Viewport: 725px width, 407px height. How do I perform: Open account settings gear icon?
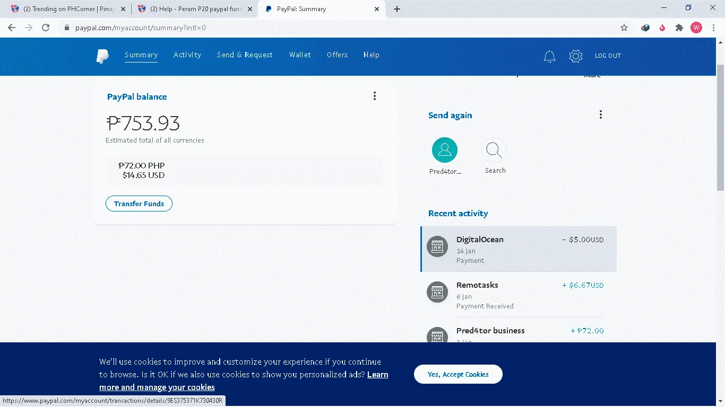576,56
